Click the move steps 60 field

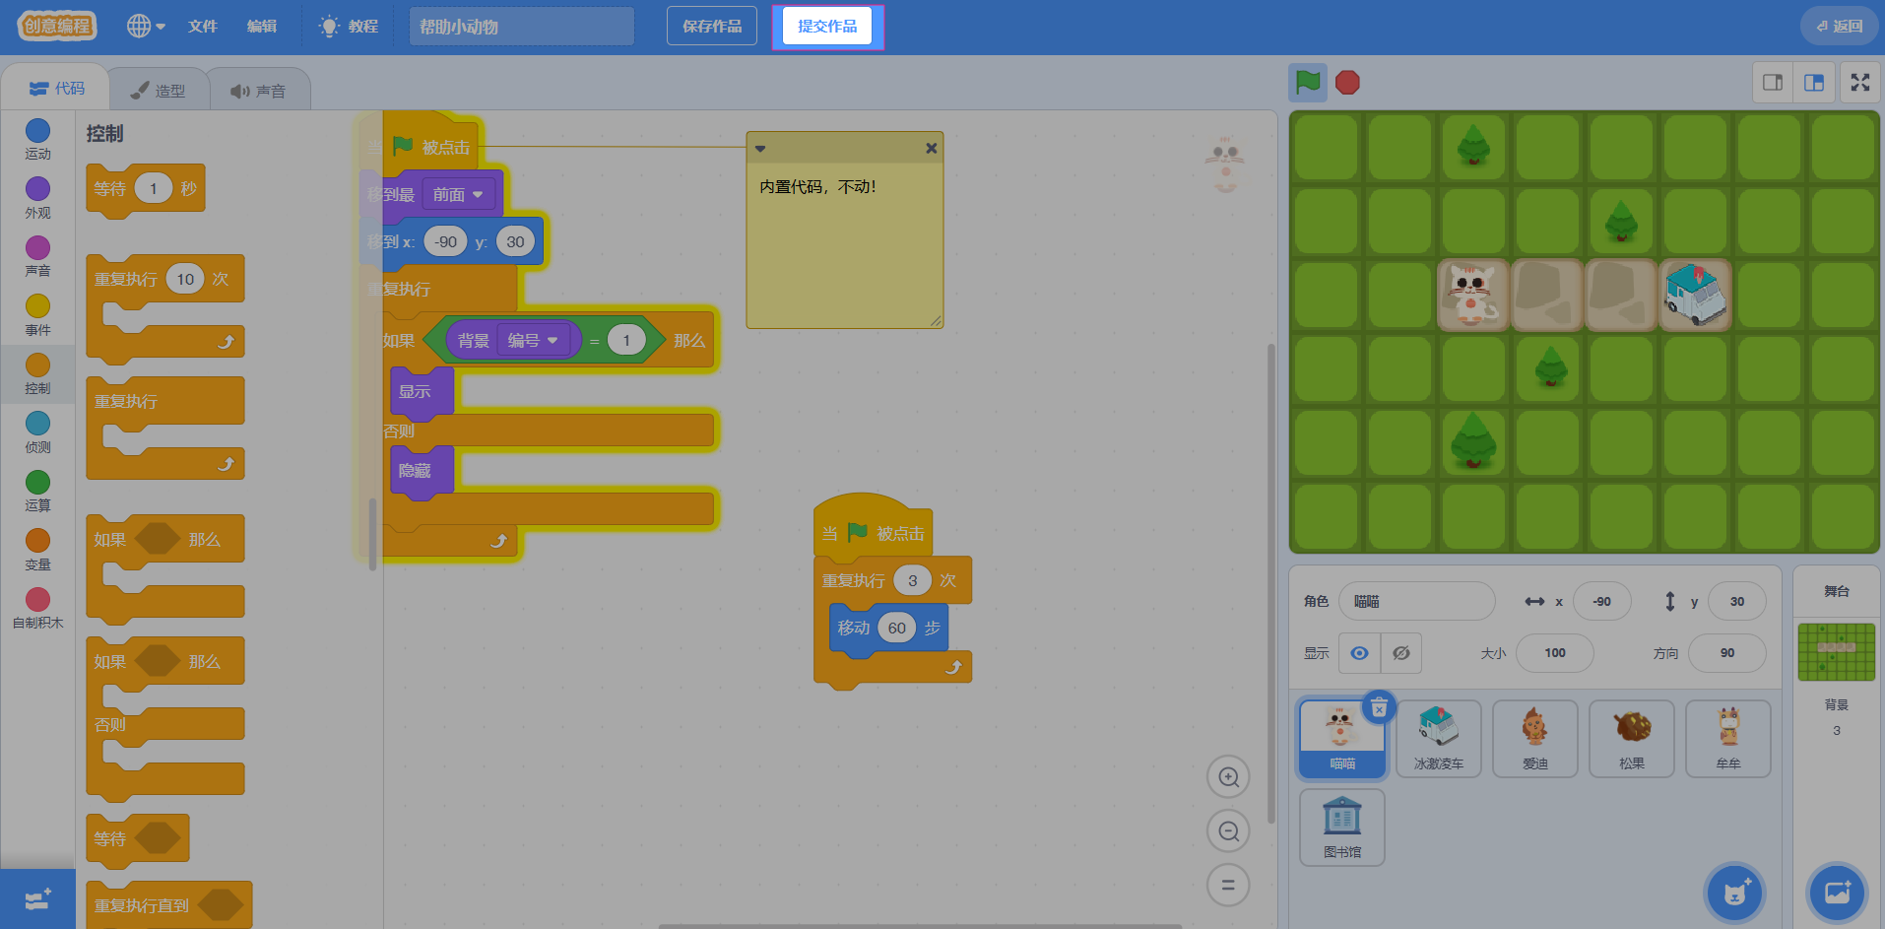tap(896, 628)
